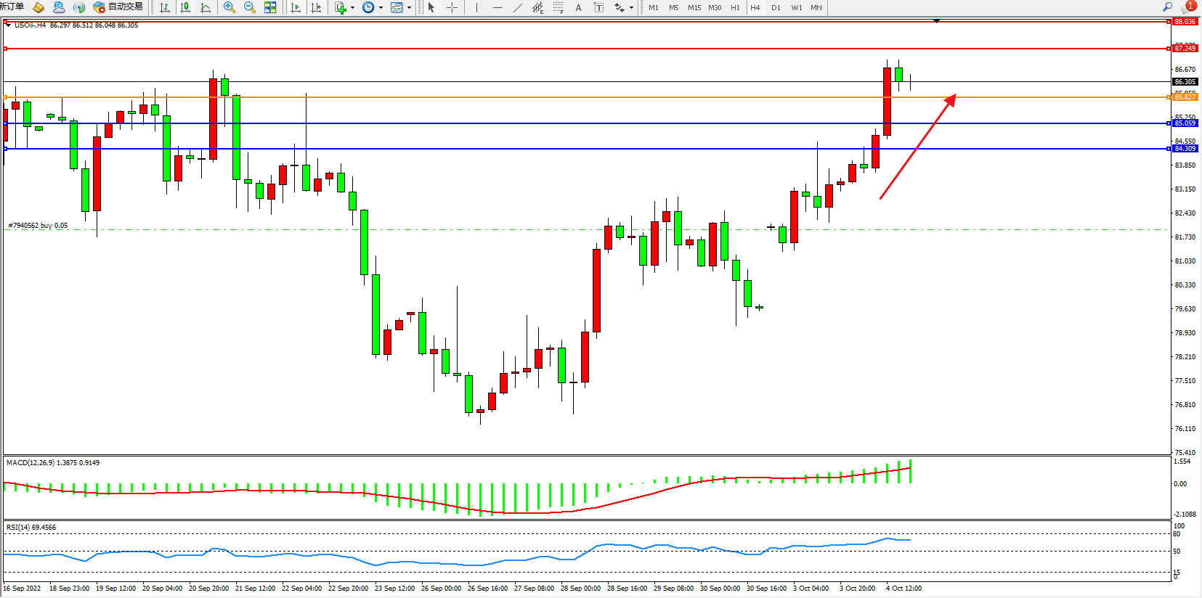Open the search magnifier icon

click(1167, 7)
